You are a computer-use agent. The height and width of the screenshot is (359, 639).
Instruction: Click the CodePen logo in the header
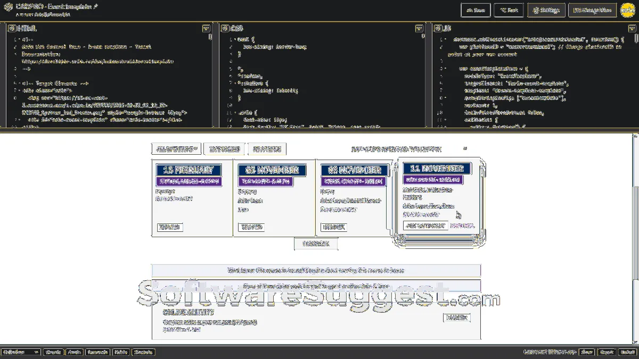8,7
